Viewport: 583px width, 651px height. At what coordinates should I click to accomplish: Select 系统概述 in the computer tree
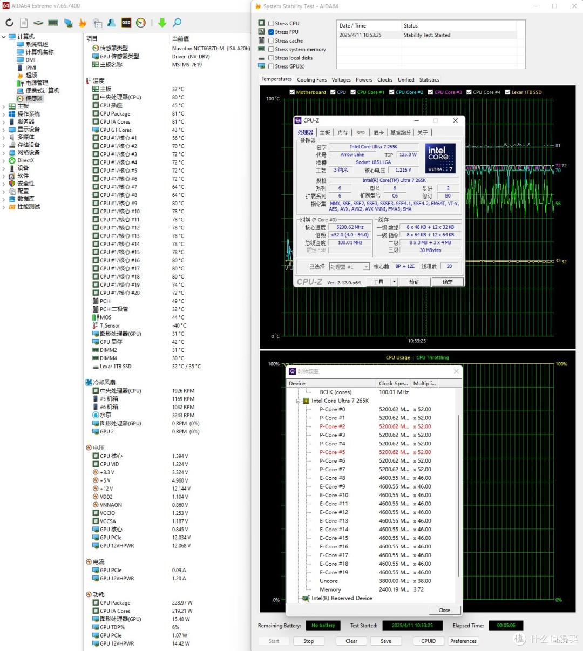(x=37, y=44)
